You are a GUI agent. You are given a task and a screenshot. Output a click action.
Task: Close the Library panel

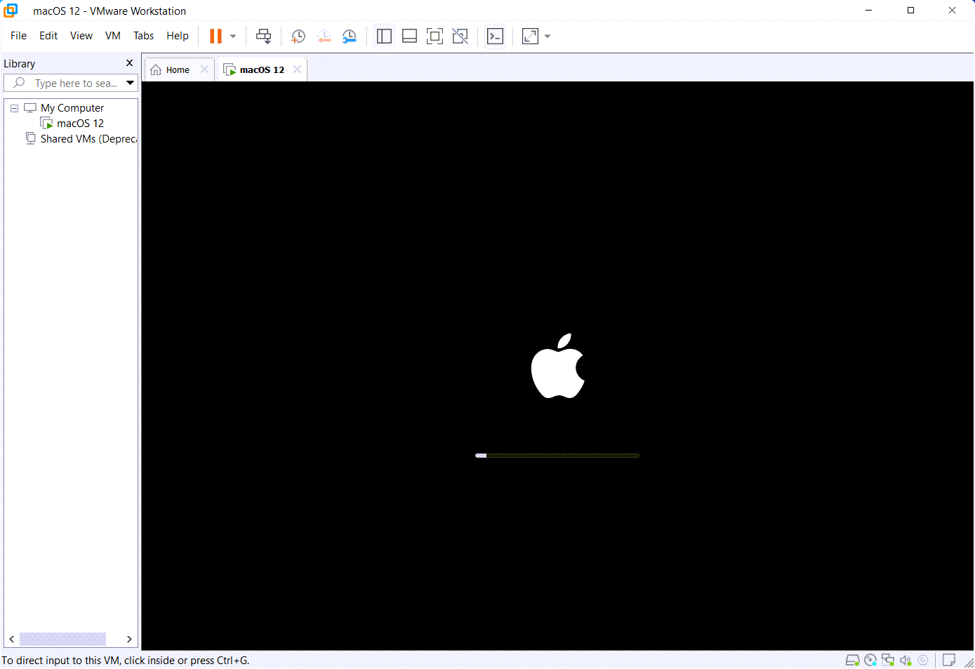tap(129, 63)
